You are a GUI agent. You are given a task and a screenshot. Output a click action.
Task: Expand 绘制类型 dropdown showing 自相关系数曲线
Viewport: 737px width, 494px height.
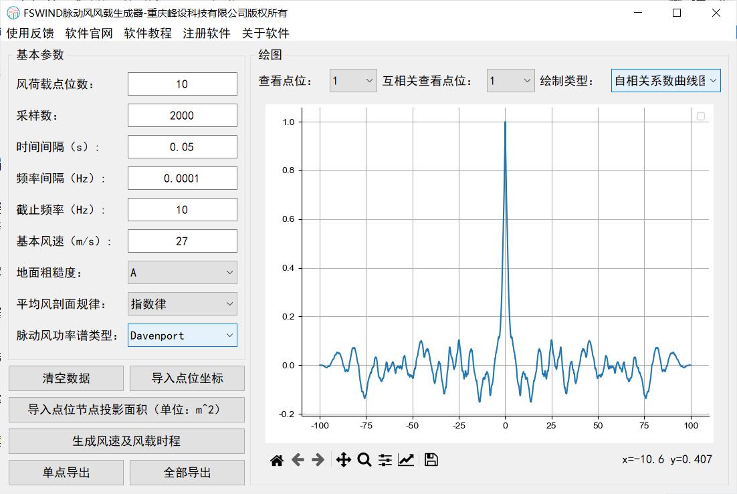pyautogui.click(x=665, y=81)
